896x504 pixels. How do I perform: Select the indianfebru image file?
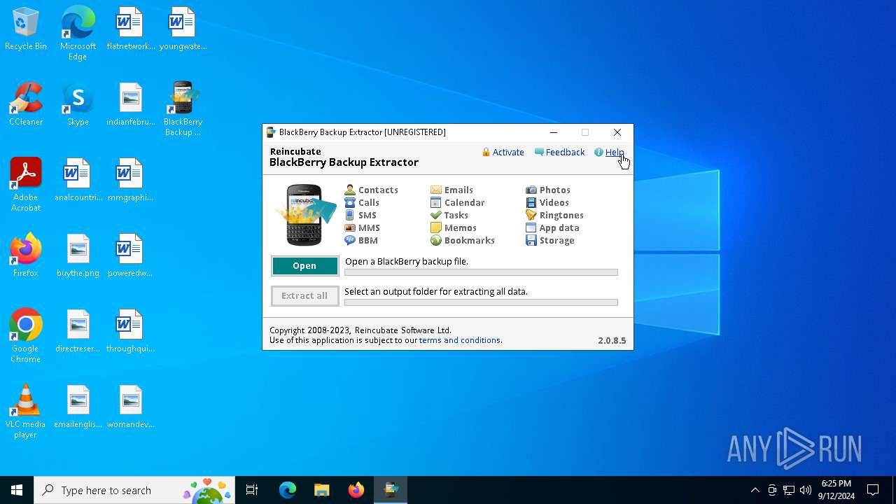point(131,105)
